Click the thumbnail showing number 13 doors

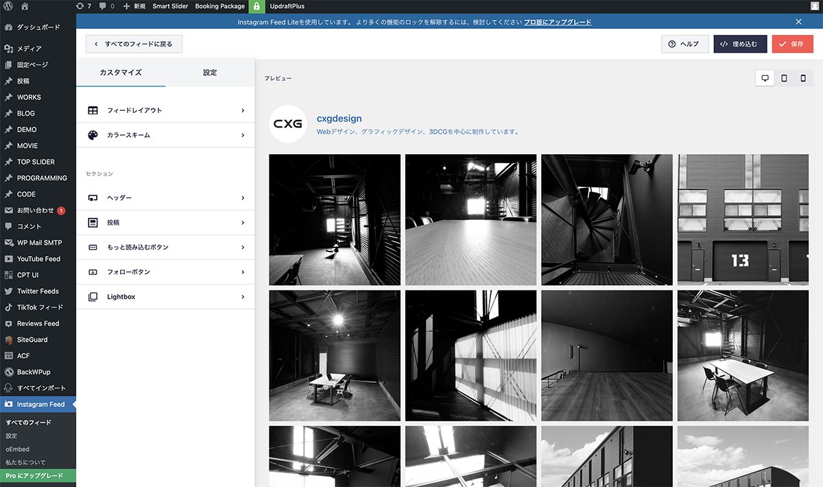point(743,220)
